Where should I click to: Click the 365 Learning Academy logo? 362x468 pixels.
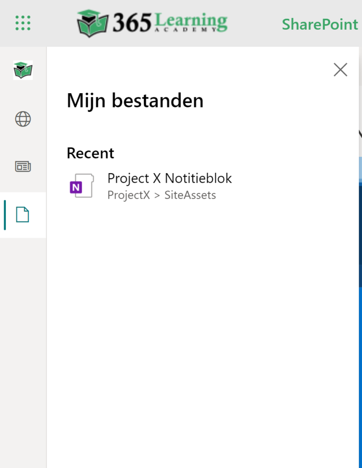tap(152, 23)
